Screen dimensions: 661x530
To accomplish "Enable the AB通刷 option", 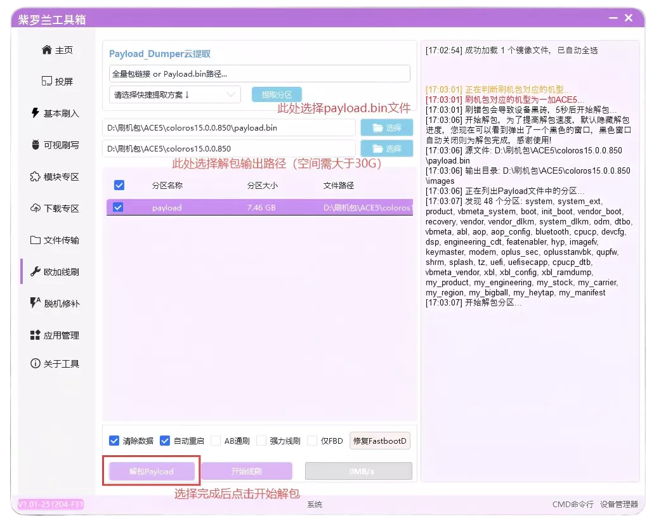I will [216, 440].
